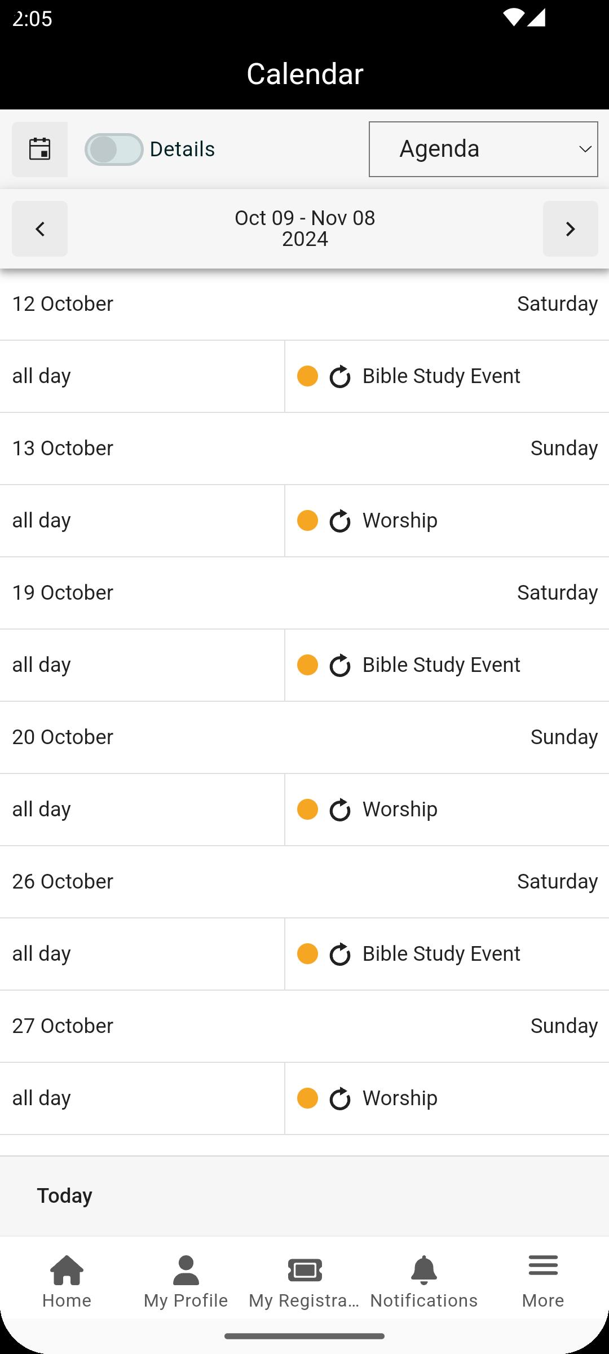Click orange dot for 19 October event

307,665
